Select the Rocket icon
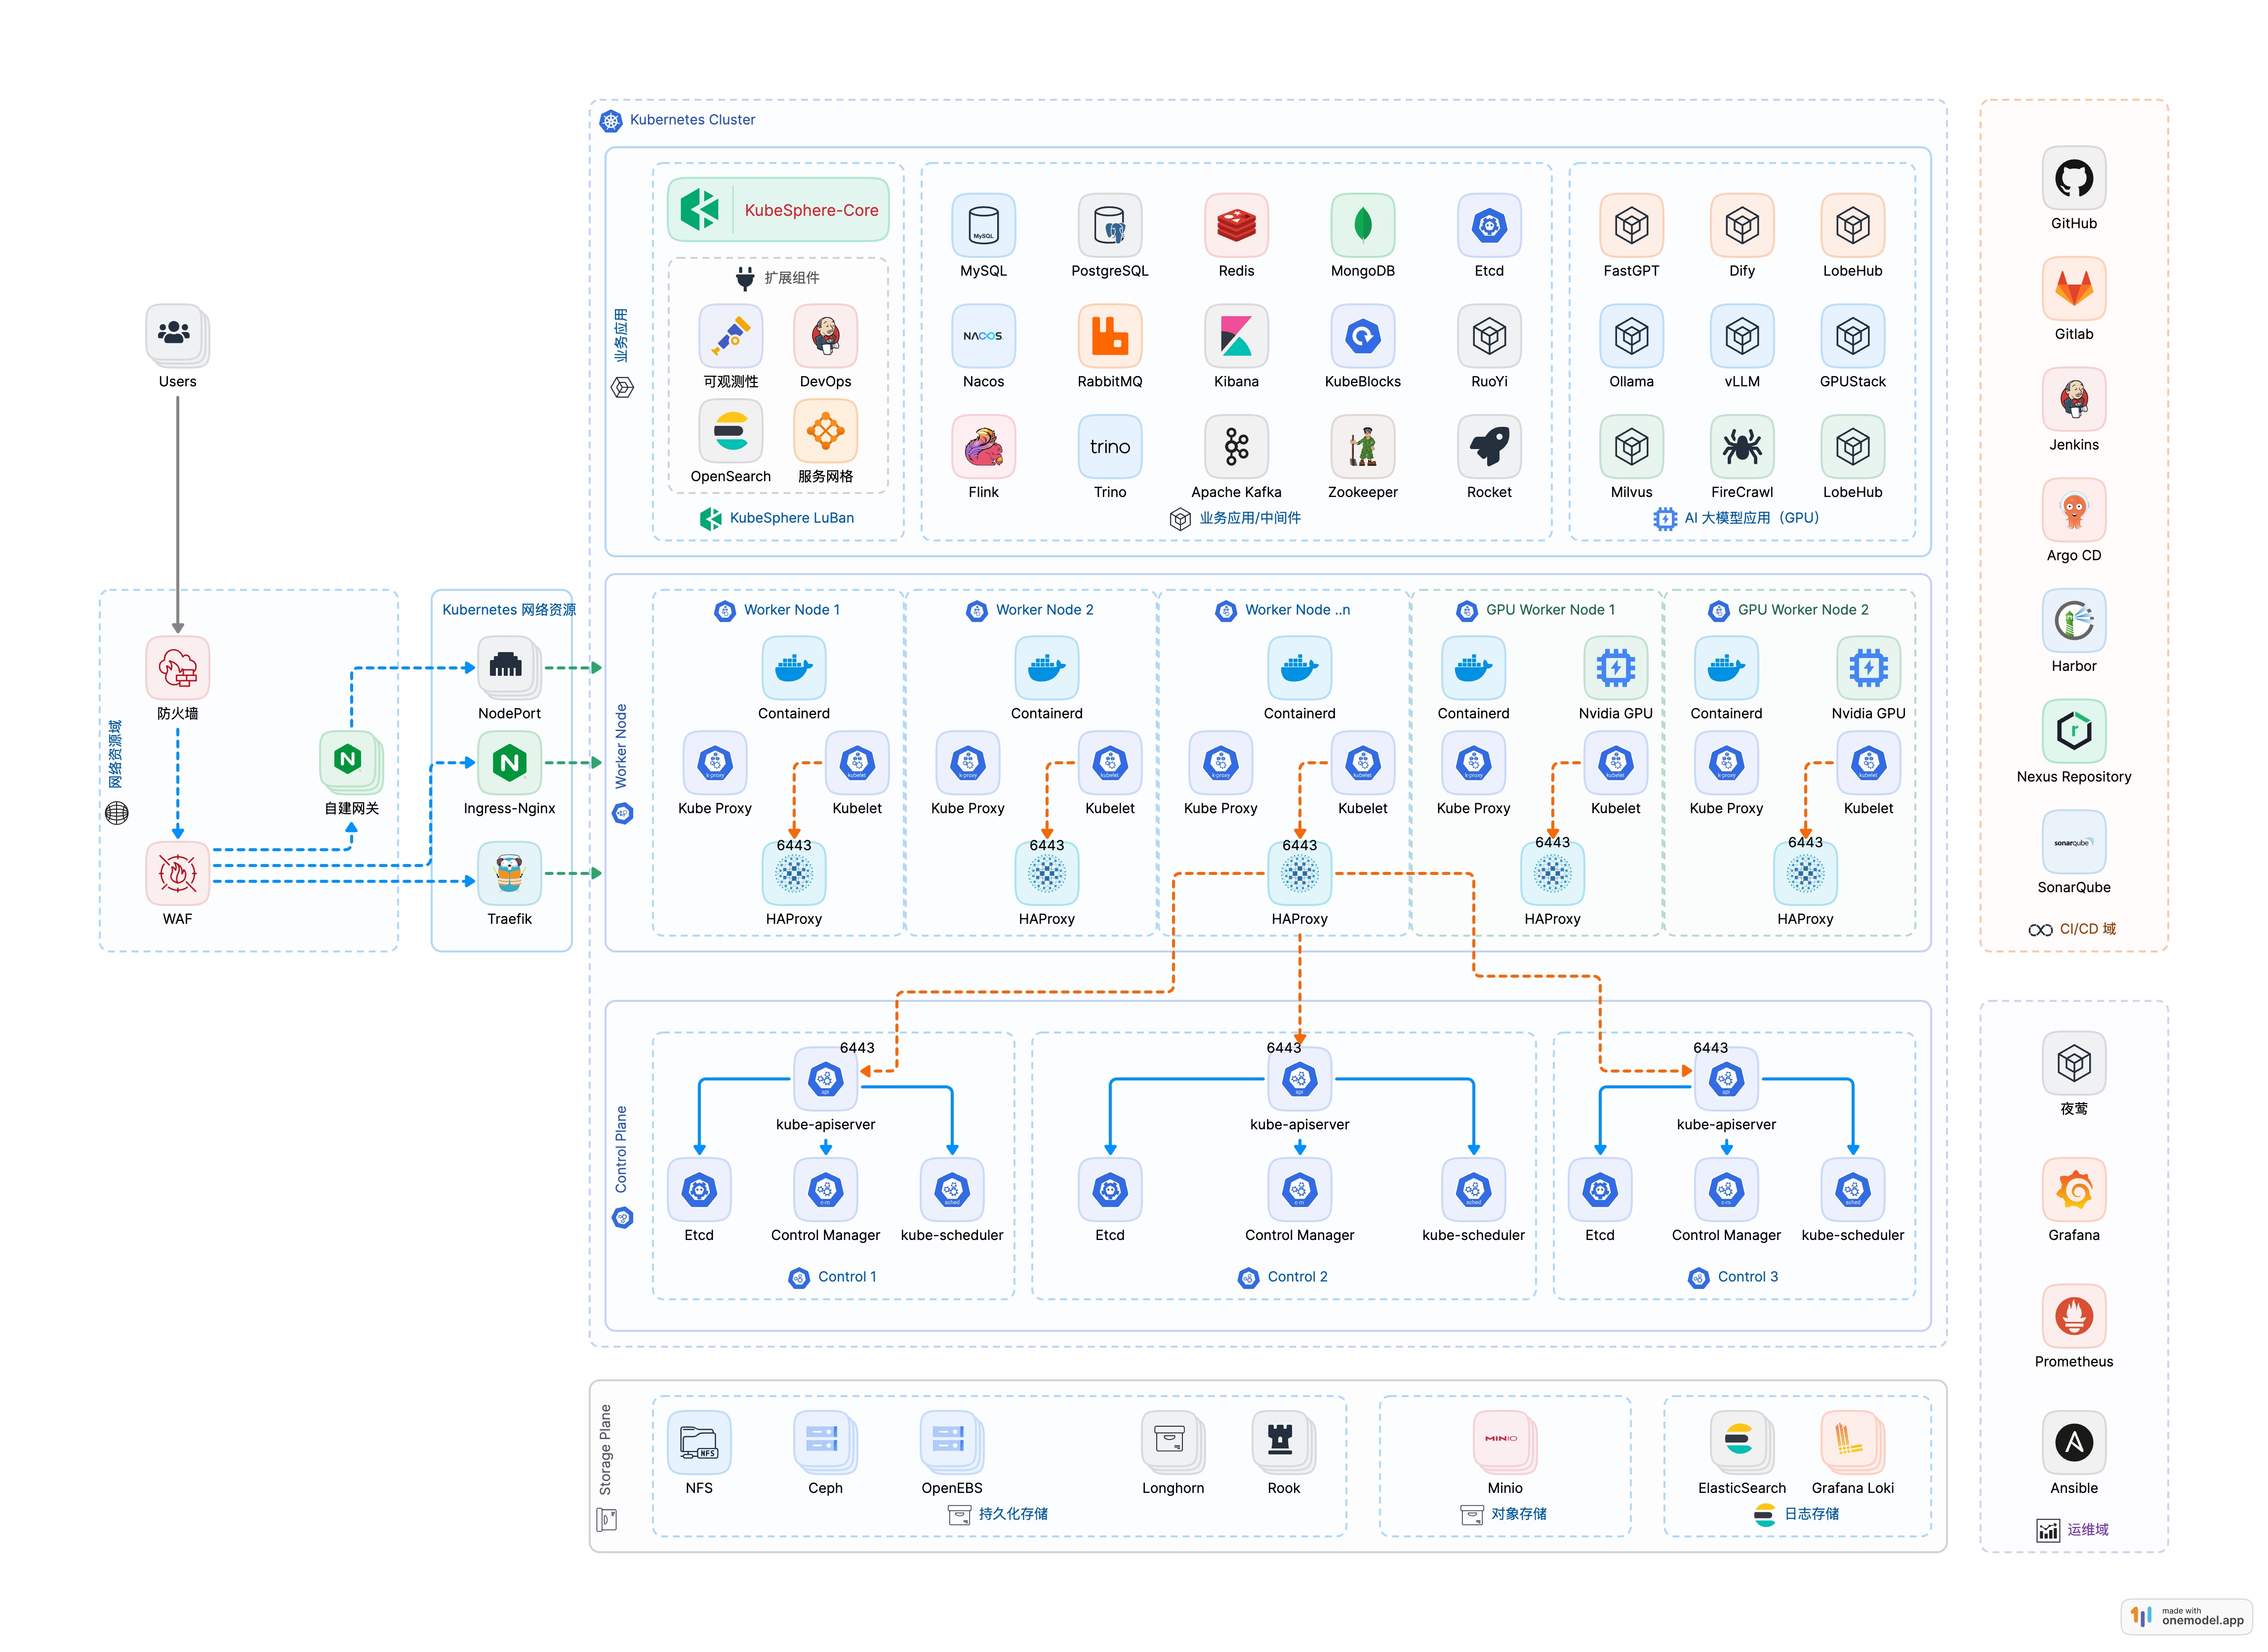Image resolution: width=2268 pixels, height=1652 pixels. pyautogui.click(x=1489, y=446)
